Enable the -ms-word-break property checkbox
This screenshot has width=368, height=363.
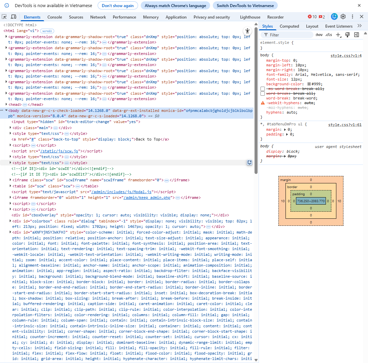coord(263,89)
